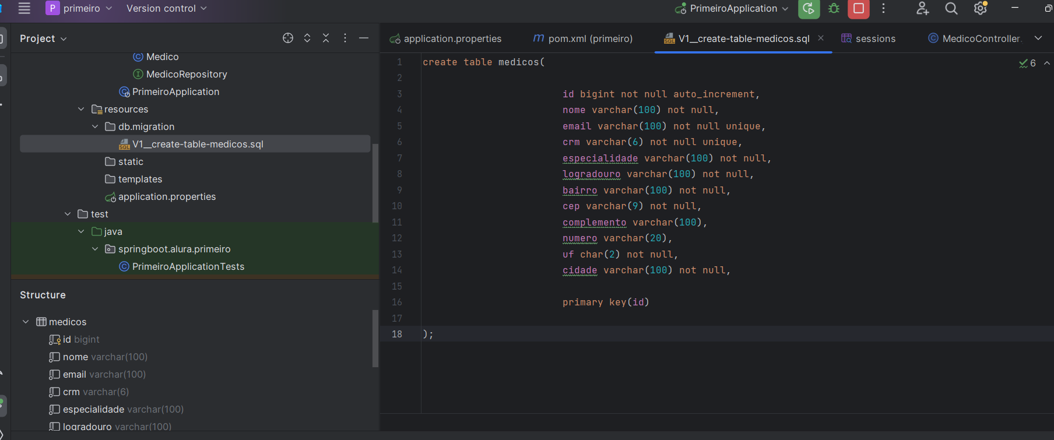Select crm varchar(6) in Structure

coord(89,392)
